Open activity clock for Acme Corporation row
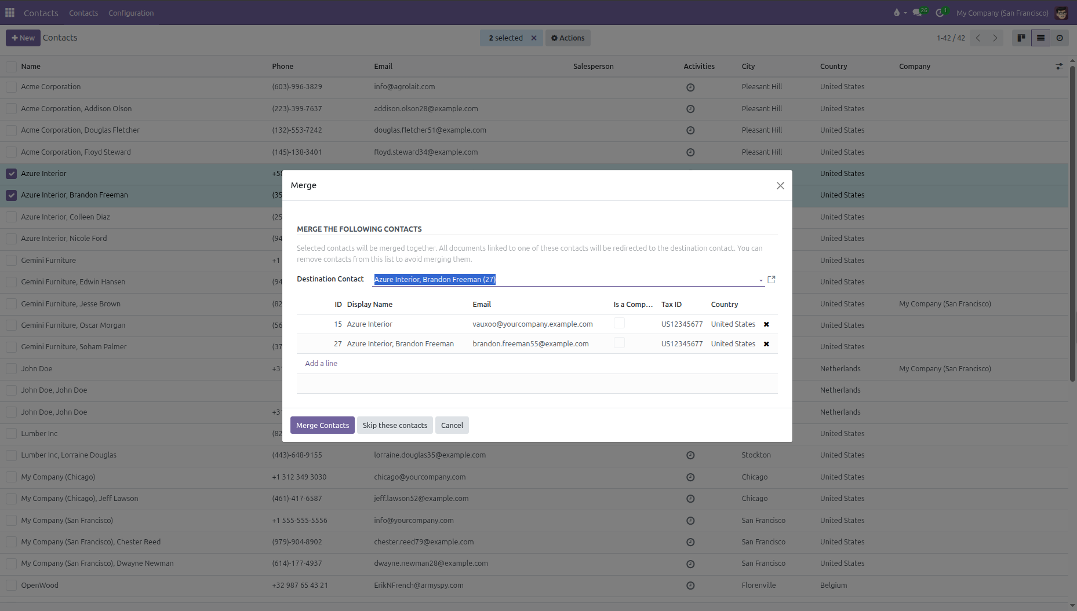The height and width of the screenshot is (611, 1077). [x=690, y=87]
